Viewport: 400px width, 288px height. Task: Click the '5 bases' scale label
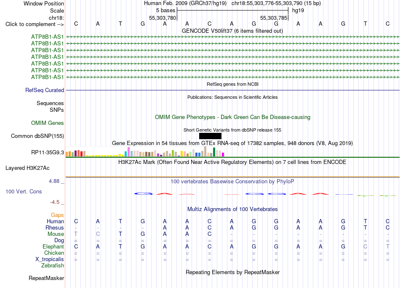pyautogui.click(x=166, y=11)
